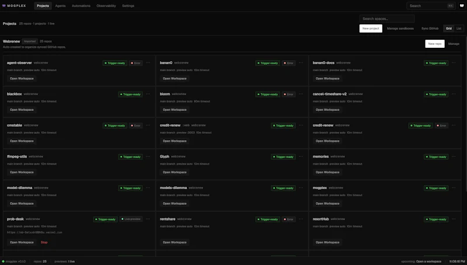Viewport: 467px width, 265px height.
Task: Go to the Automations tab
Action: pyautogui.click(x=81, y=6)
